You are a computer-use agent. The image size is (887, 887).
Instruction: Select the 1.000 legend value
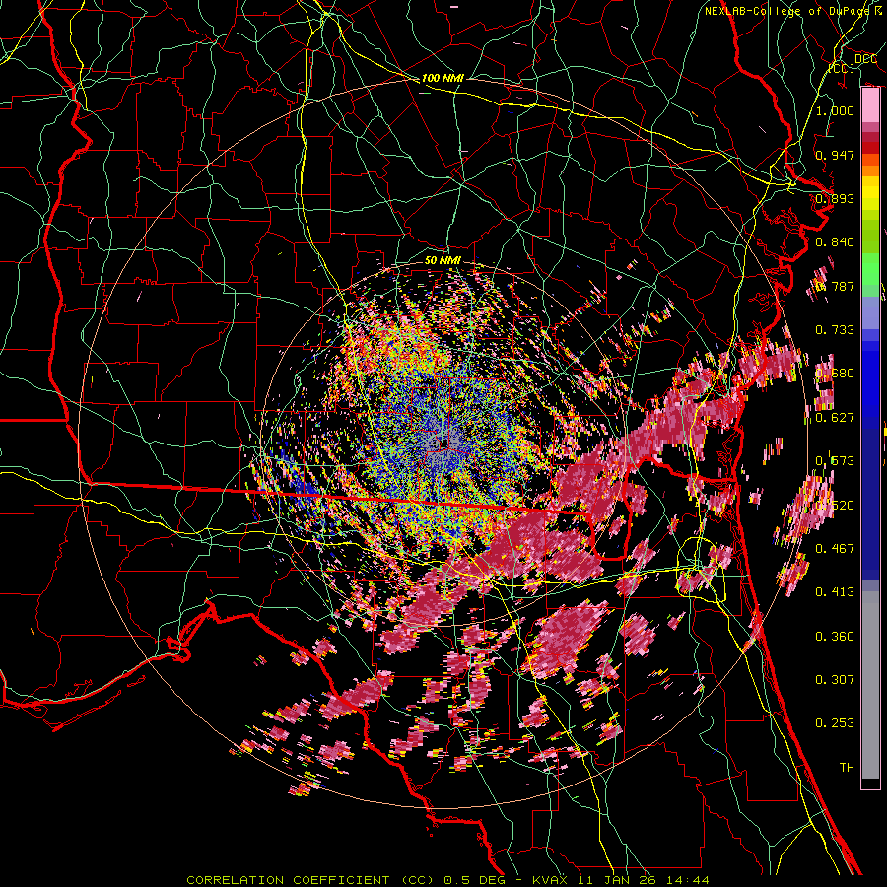[835, 110]
